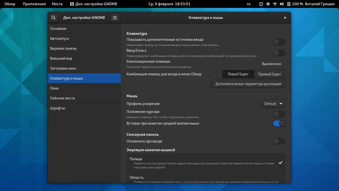Viewport: 339px width, 191px height.
Task: Open the hamburger menu of Tweaks
Action: (115, 18)
